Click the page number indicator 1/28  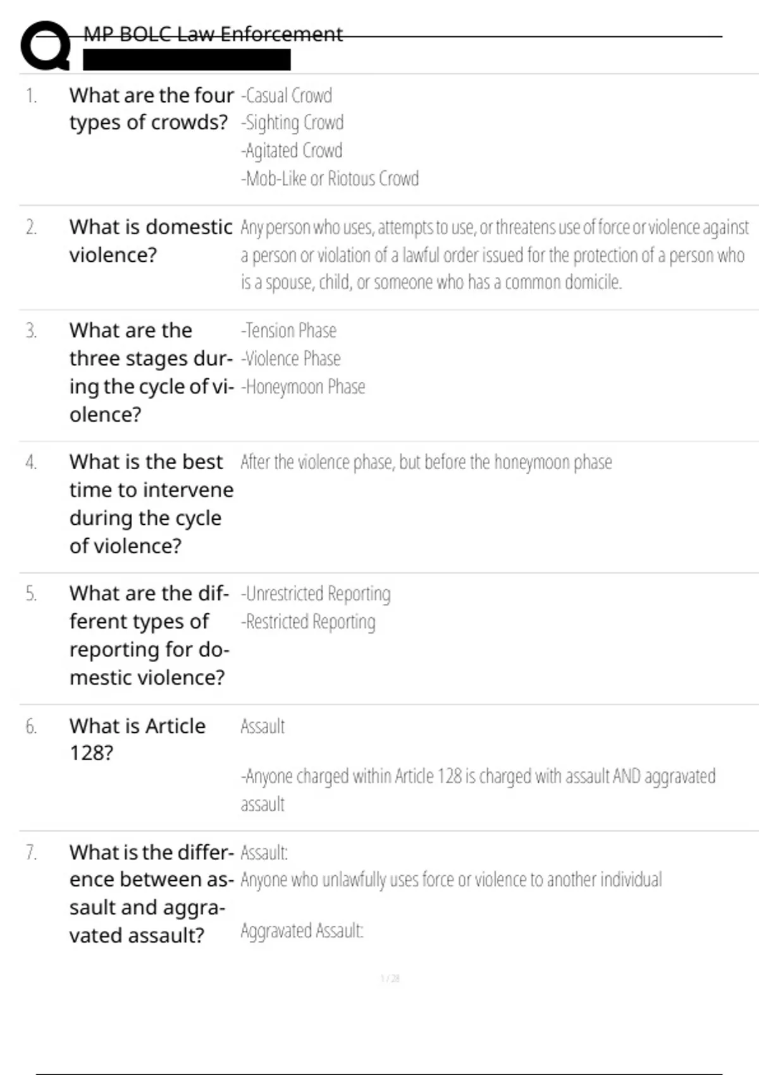point(390,978)
